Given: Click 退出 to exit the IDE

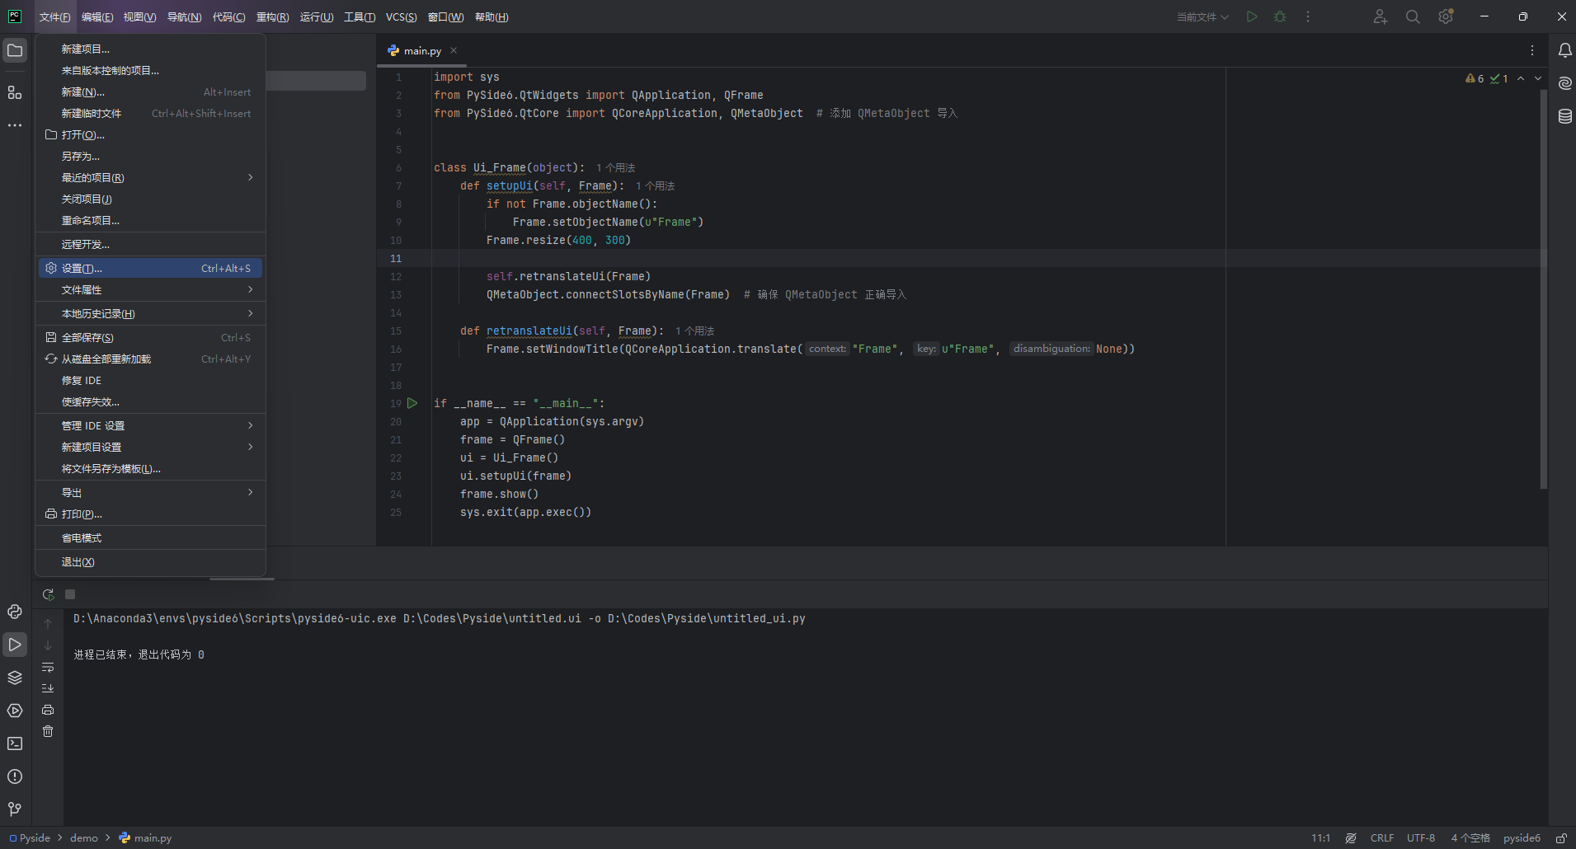Looking at the screenshot, I should [150, 561].
